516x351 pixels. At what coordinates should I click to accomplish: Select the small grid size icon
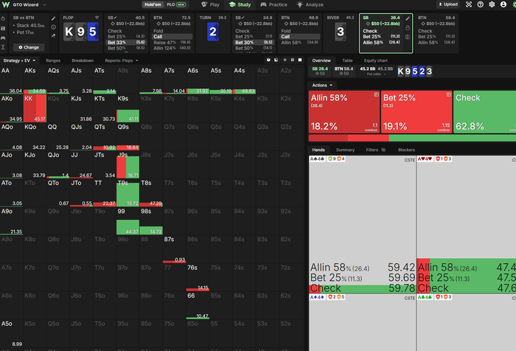(x=285, y=60)
